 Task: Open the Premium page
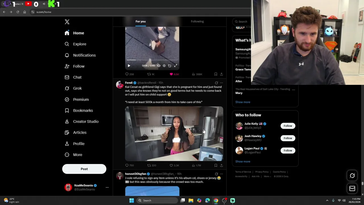point(76,99)
